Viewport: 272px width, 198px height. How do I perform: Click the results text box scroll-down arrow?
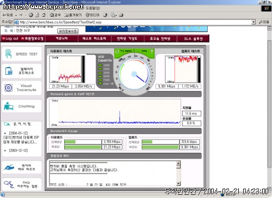pos(178,183)
